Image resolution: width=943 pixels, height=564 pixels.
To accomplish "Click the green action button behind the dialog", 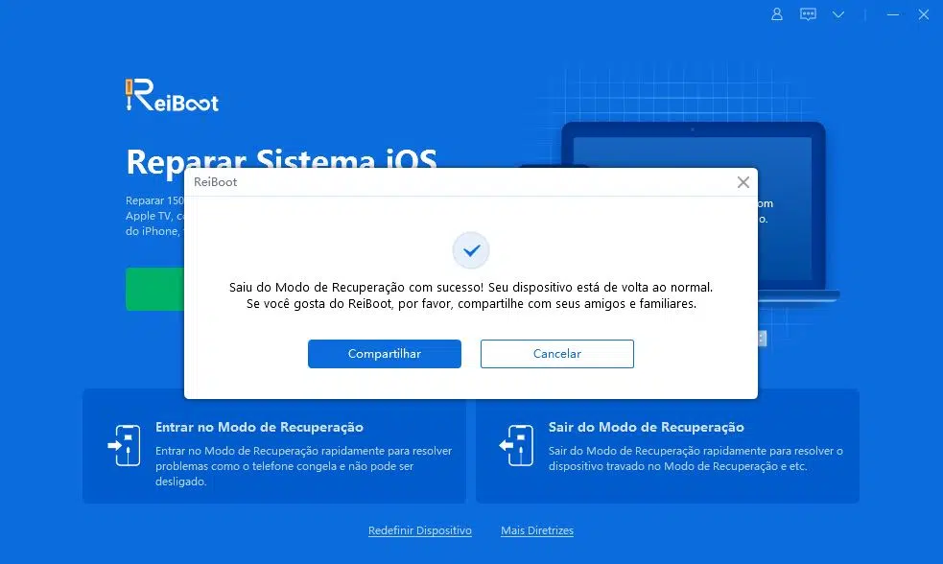I will point(153,289).
